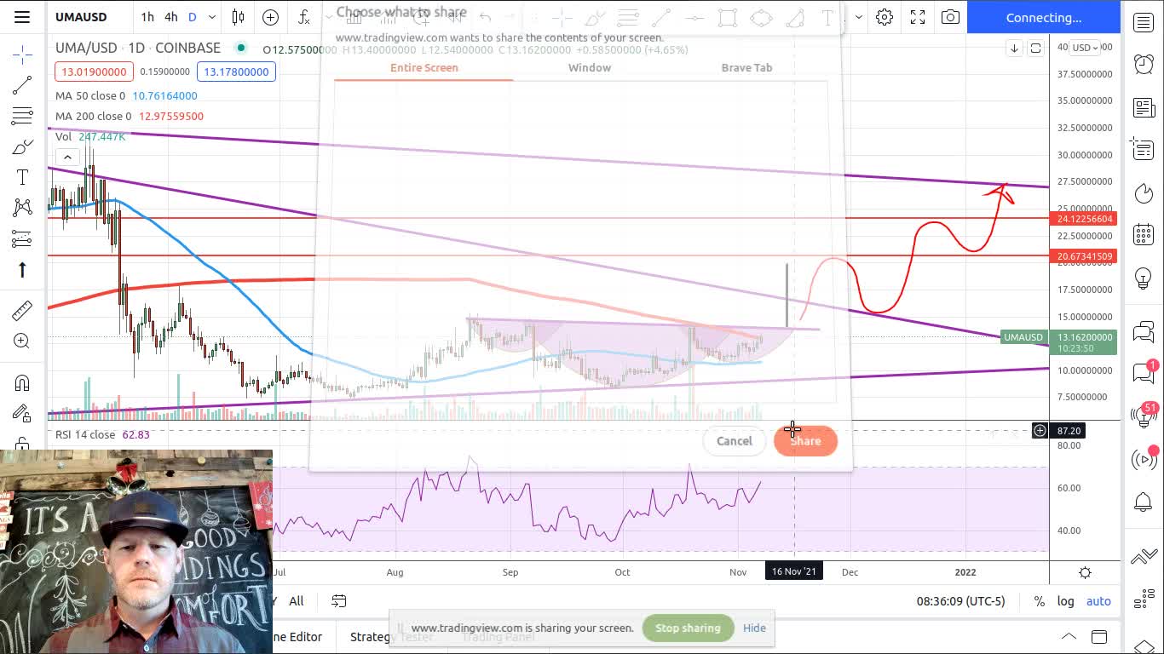This screenshot has width=1164, height=654.
Task: Toggle auto scale mode
Action: 1098,601
